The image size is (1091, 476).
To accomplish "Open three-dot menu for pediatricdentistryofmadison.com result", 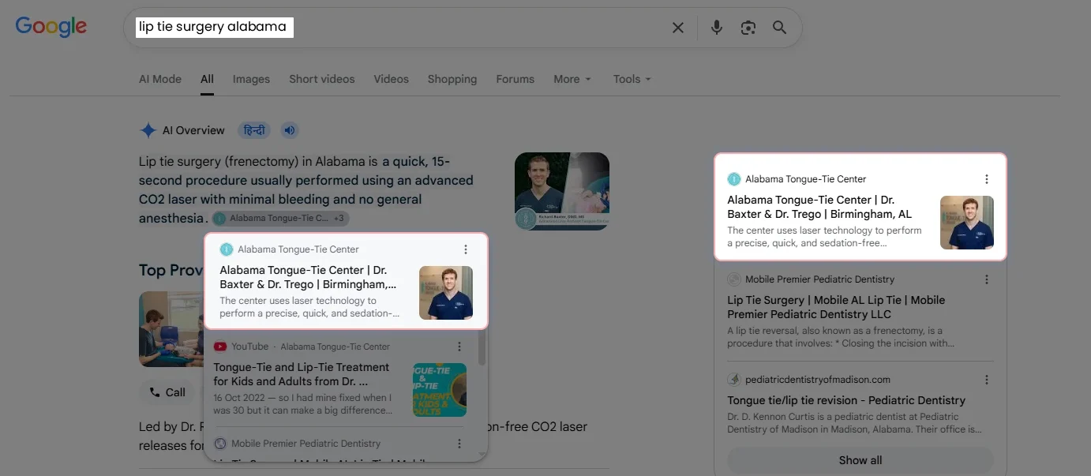I will coord(987,380).
